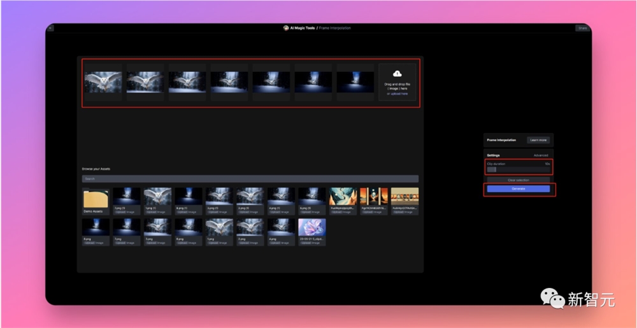Click the Share button

pyautogui.click(x=582, y=28)
